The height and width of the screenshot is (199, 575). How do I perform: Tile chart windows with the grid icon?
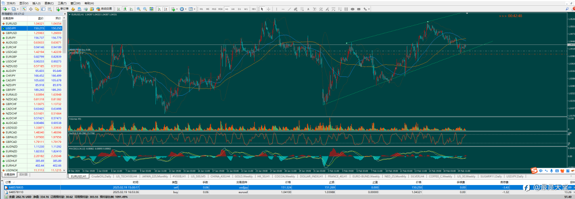point(152,9)
